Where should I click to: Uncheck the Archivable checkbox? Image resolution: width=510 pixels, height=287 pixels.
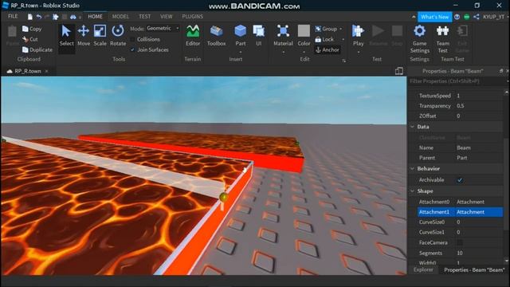pyautogui.click(x=460, y=180)
